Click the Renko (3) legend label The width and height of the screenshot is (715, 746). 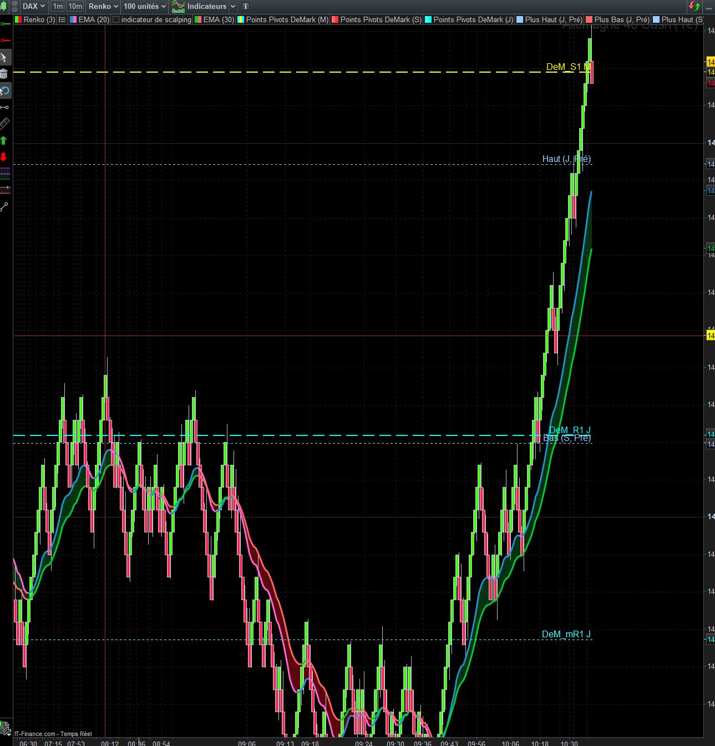pos(39,19)
